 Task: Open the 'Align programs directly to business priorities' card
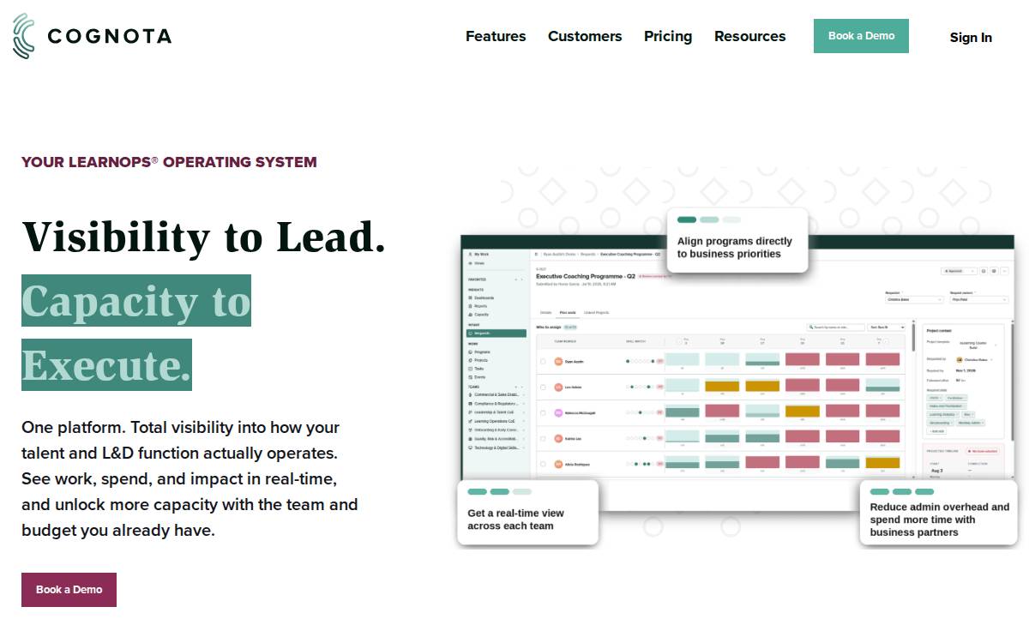[737, 240]
